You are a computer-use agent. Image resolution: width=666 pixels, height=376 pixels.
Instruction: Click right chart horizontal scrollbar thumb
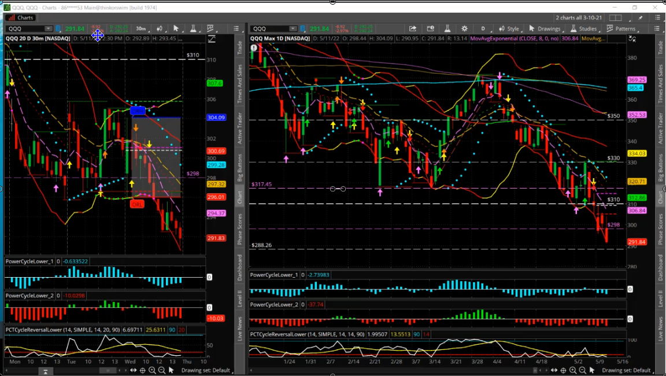point(536,370)
